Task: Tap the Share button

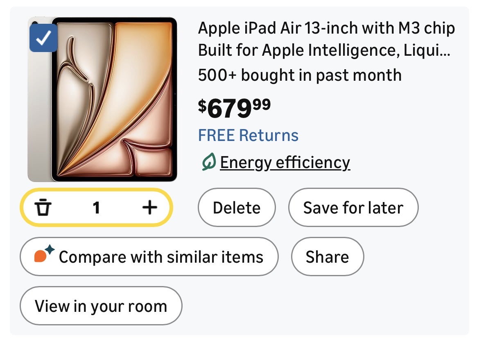Action: click(327, 257)
